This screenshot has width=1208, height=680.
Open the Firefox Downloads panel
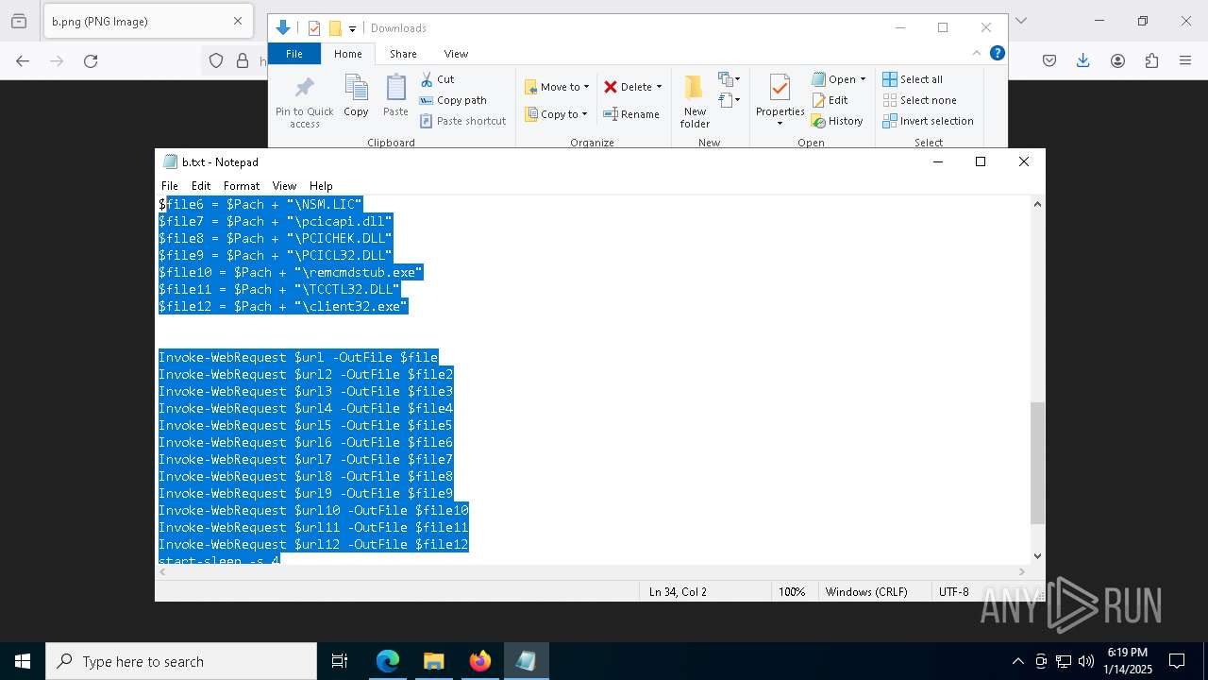[1083, 60]
